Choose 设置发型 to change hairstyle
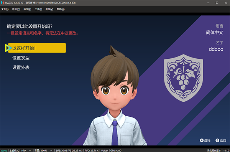230x152 pixels. pos(21,58)
